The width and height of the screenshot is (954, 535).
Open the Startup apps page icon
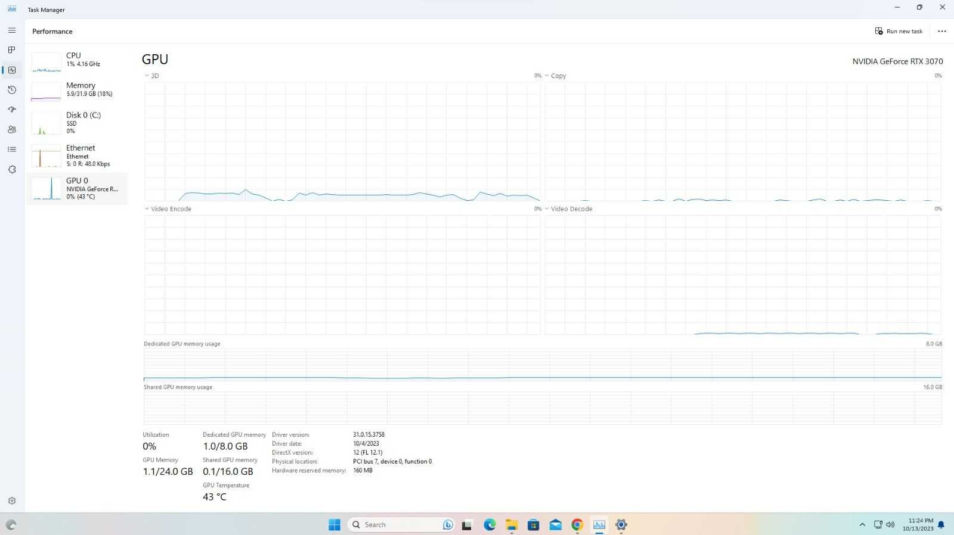pyautogui.click(x=12, y=110)
